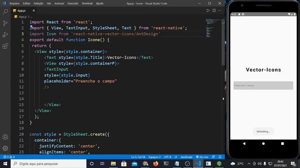The image size is (300, 168).
Task: Open the Source Control view
Action: (5, 23)
